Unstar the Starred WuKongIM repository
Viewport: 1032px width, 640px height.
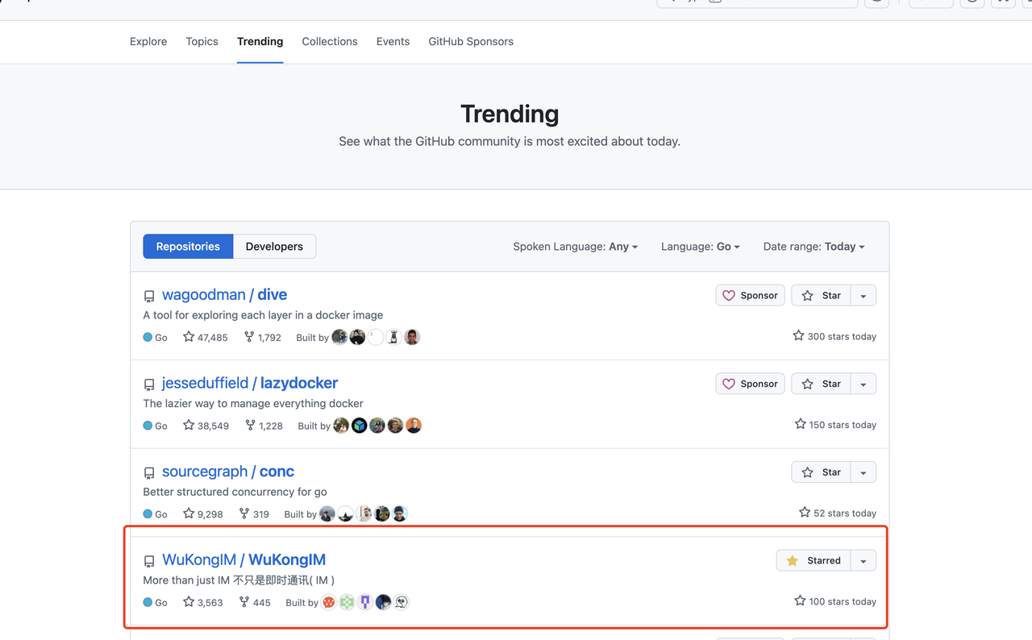coord(814,560)
